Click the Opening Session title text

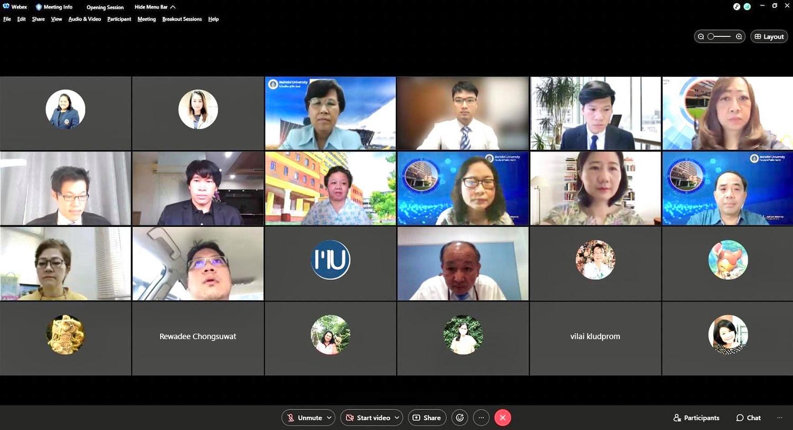click(x=105, y=7)
